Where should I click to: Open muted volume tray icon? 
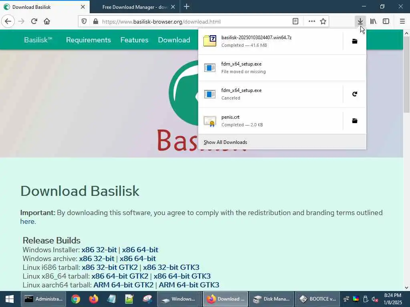pyautogui.click(x=375, y=299)
